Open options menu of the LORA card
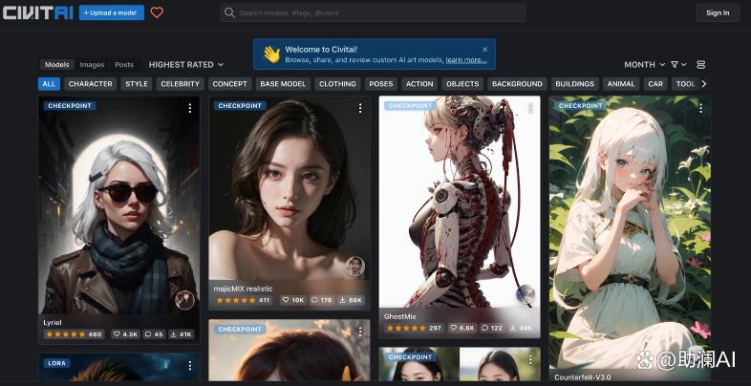 pyautogui.click(x=190, y=366)
